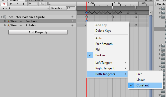Viewport: 166px width, 97px height.
Task: Click the add event icon
Action: (x=49, y=4)
